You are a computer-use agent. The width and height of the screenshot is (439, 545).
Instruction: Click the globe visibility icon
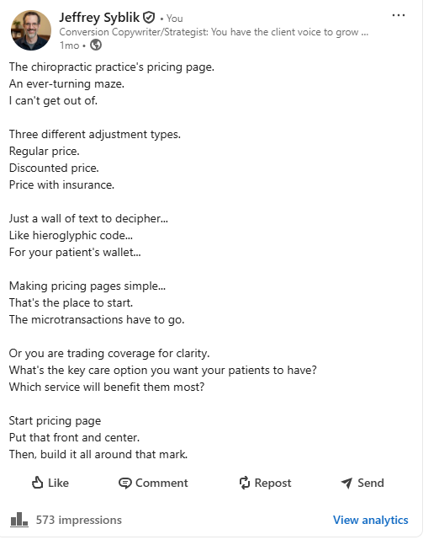(x=96, y=45)
